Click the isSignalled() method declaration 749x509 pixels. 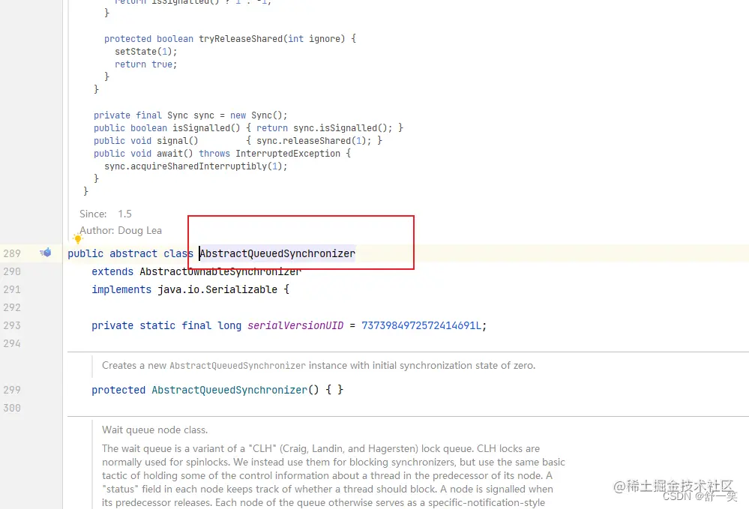click(206, 128)
